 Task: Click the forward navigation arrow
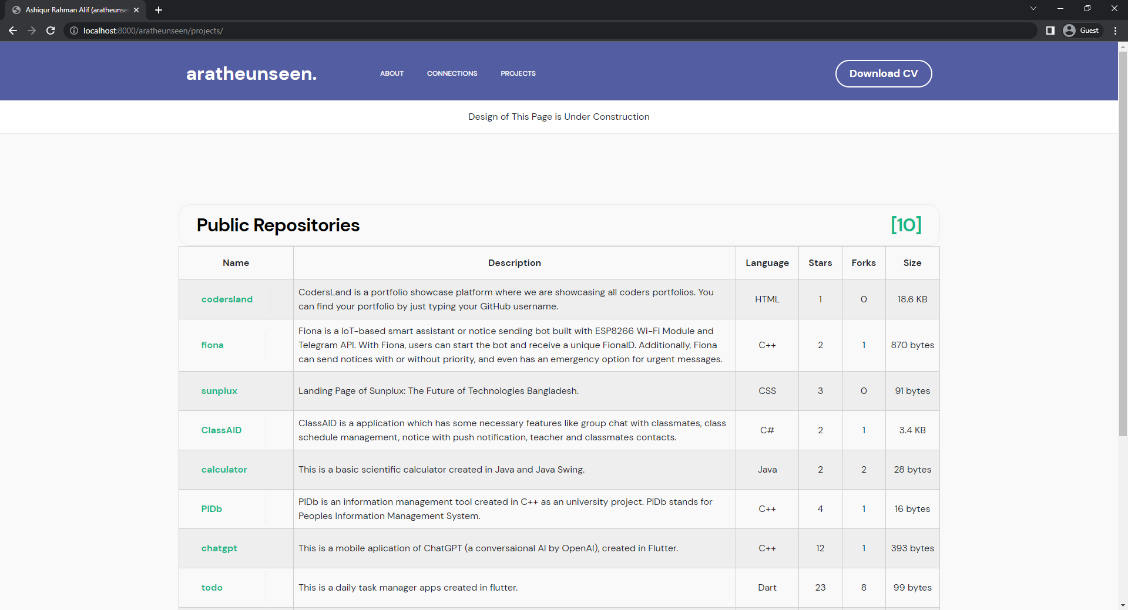(x=32, y=31)
